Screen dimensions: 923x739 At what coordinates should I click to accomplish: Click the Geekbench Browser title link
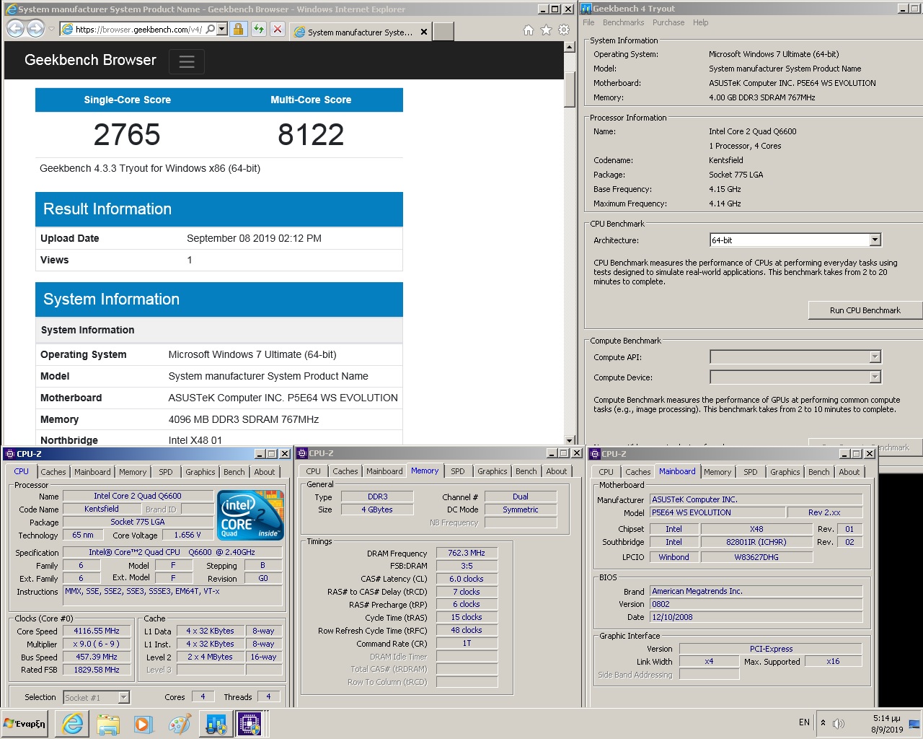pyautogui.click(x=90, y=60)
